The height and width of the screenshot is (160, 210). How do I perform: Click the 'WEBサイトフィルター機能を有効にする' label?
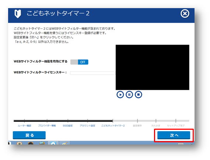click(x=41, y=61)
